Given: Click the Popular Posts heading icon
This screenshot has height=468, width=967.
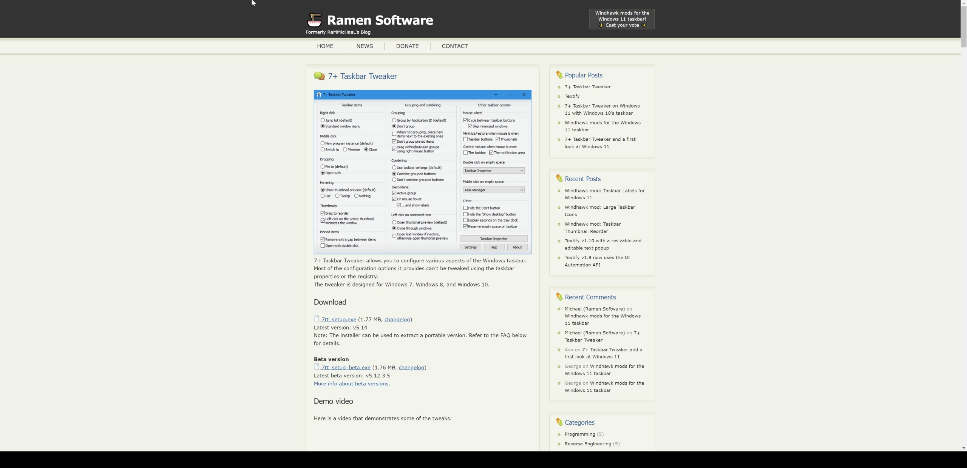Looking at the screenshot, I should pyautogui.click(x=559, y=75).
